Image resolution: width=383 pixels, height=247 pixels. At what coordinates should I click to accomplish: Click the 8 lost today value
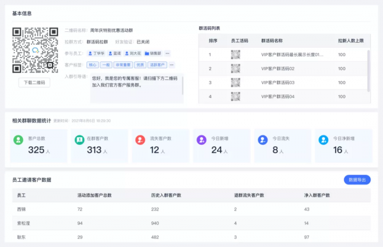pos(275,150)
